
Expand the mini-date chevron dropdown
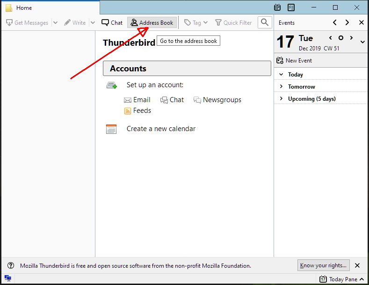pyautogui.click(x=362, y=42)
